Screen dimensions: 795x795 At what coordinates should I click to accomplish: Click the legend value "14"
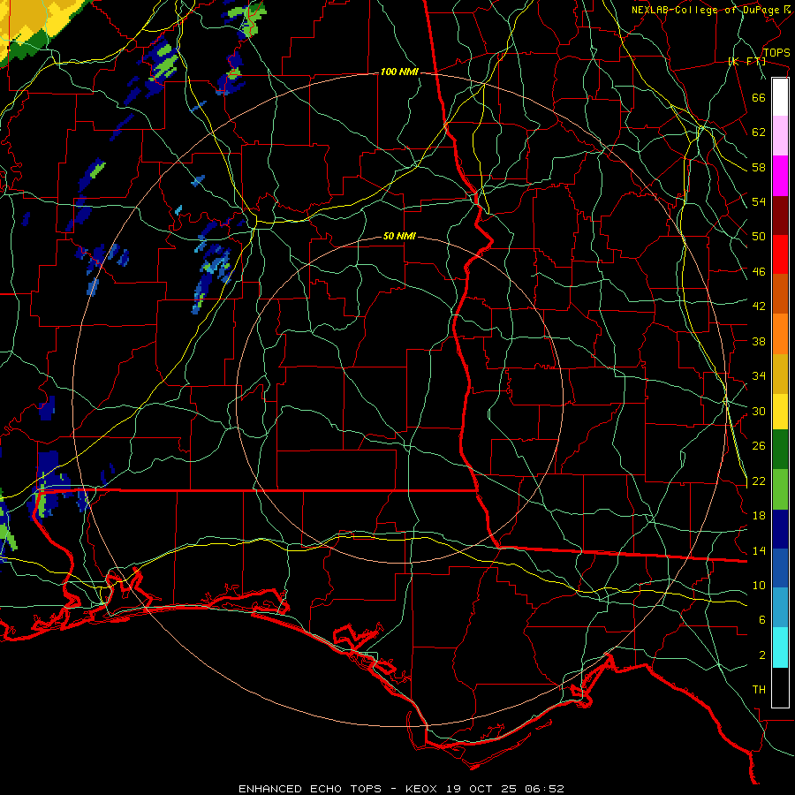[759, 550]
